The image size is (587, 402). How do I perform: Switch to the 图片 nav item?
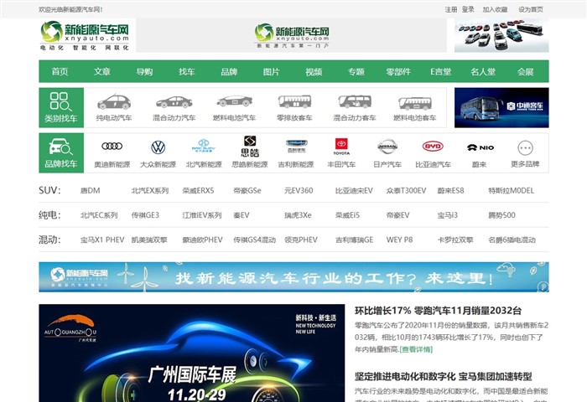pos(272,71)
